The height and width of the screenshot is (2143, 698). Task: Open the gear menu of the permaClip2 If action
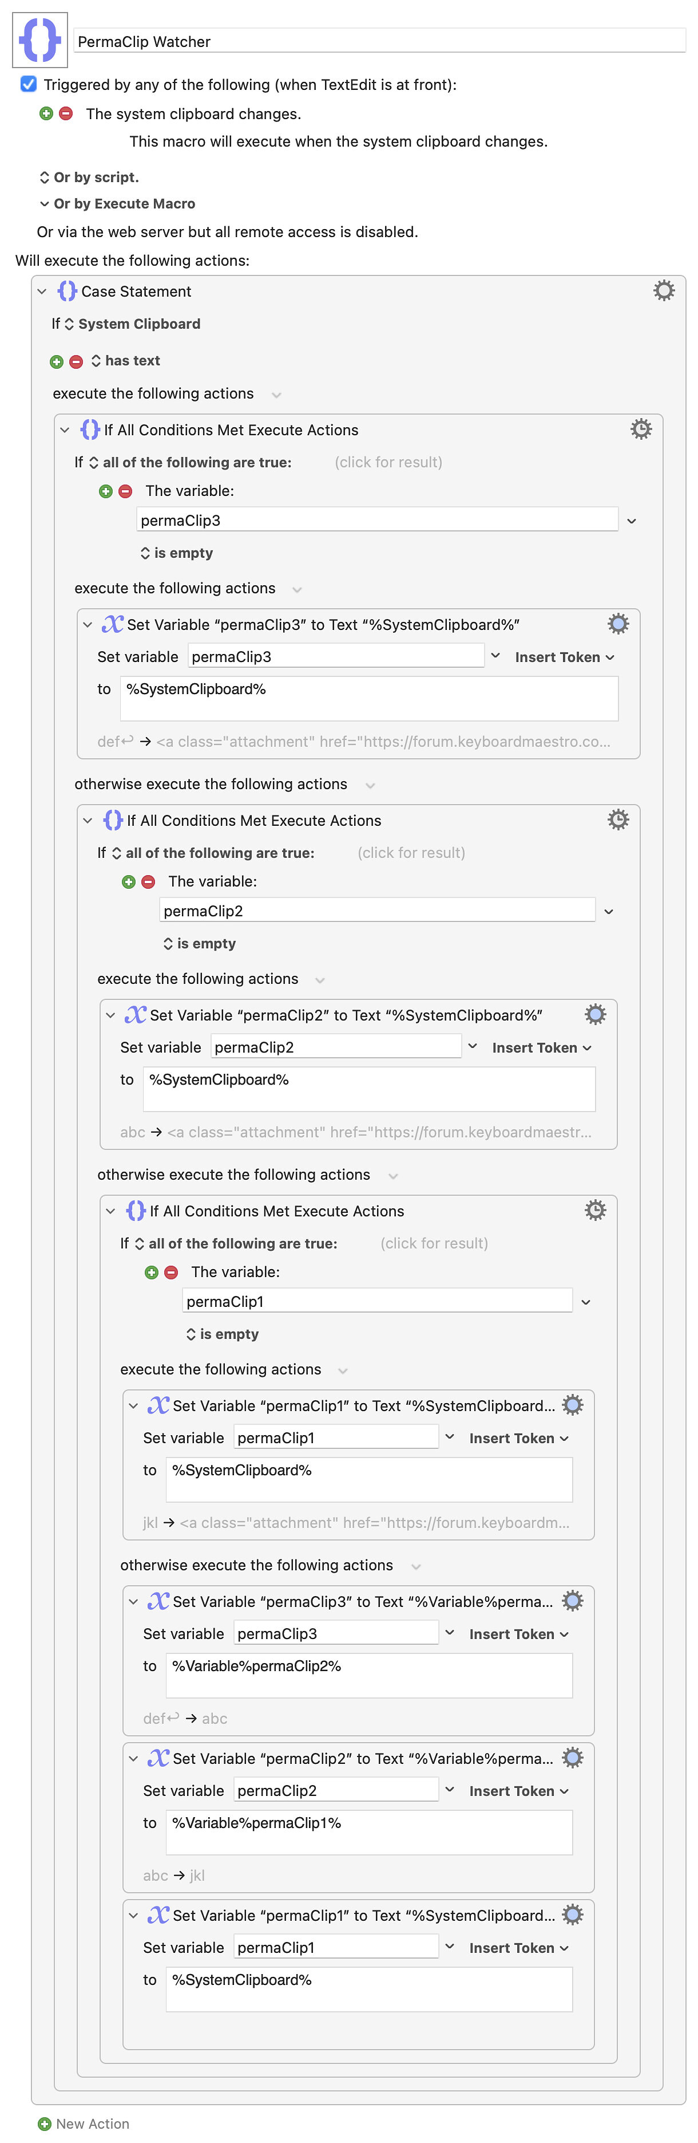point(617,820)
